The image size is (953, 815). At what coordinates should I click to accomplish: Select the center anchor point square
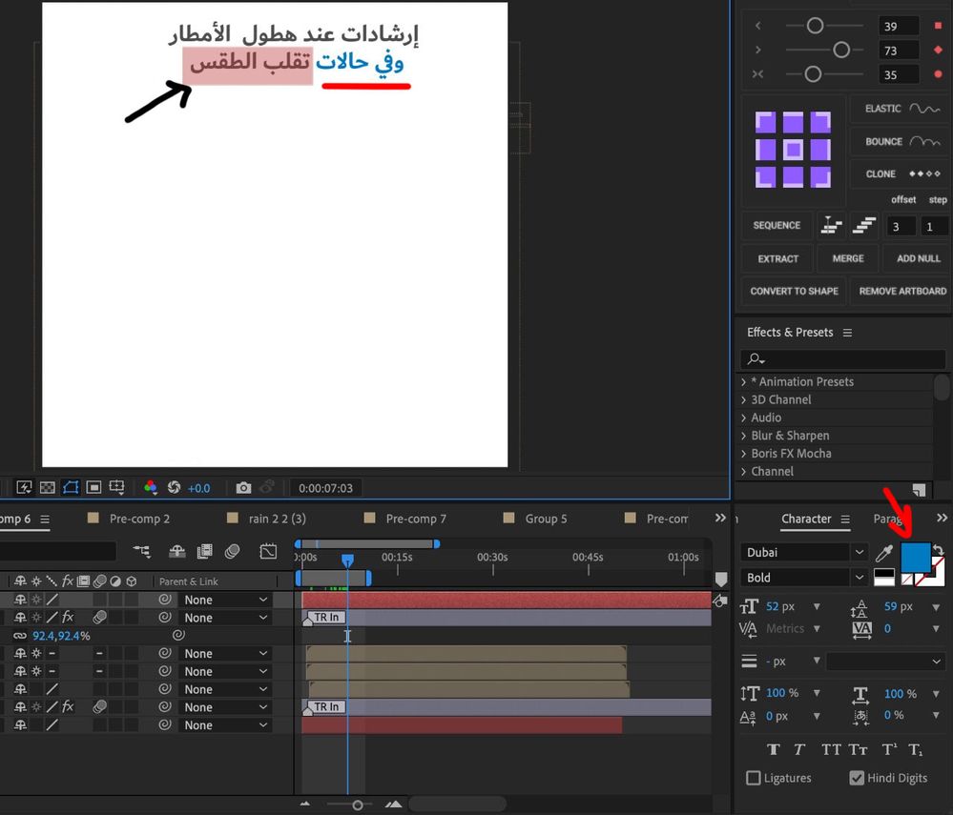(793, 150)
